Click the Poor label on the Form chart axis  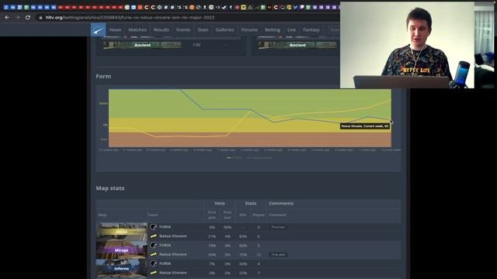(x=103, y=139)
